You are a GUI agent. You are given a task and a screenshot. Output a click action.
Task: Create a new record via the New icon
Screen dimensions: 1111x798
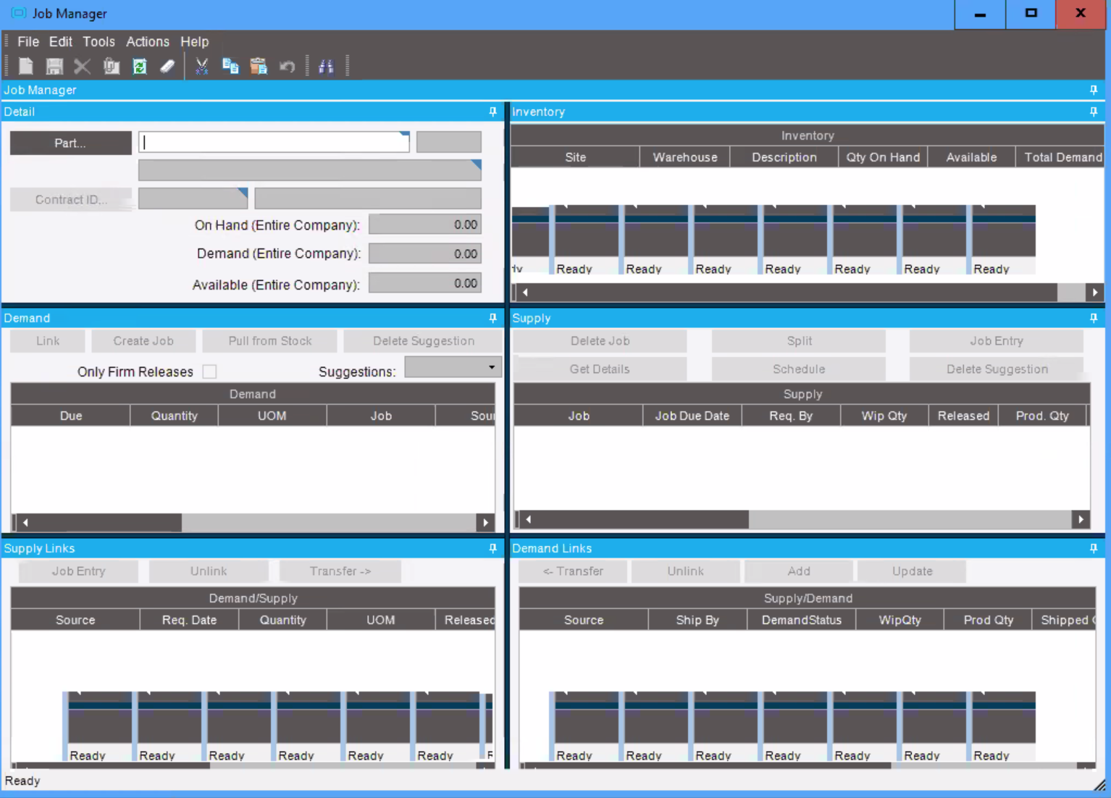point(25,66)
